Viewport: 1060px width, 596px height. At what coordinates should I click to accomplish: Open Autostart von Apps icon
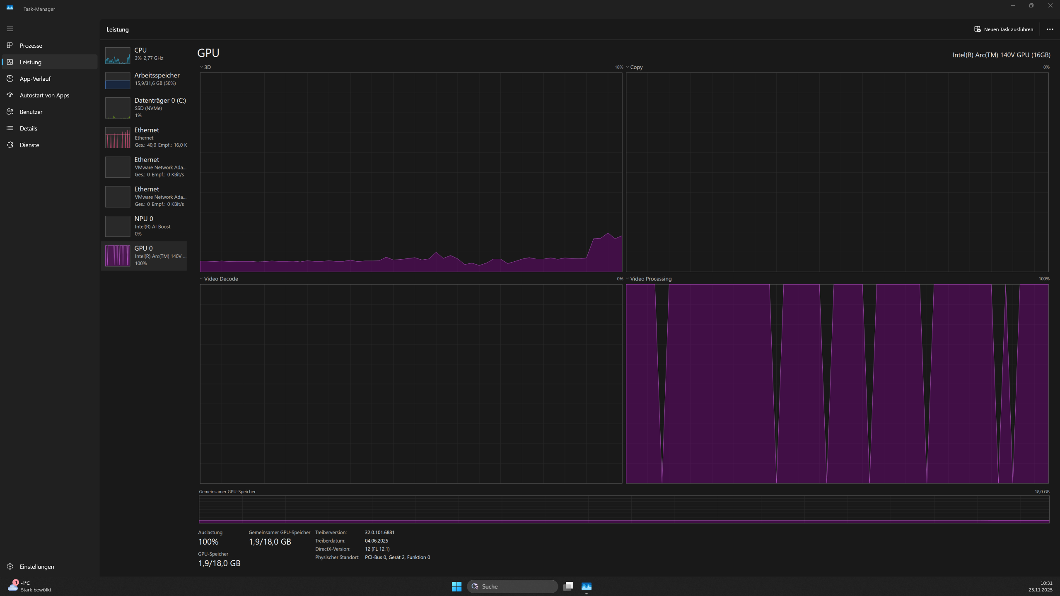click(x=10, y=95)
